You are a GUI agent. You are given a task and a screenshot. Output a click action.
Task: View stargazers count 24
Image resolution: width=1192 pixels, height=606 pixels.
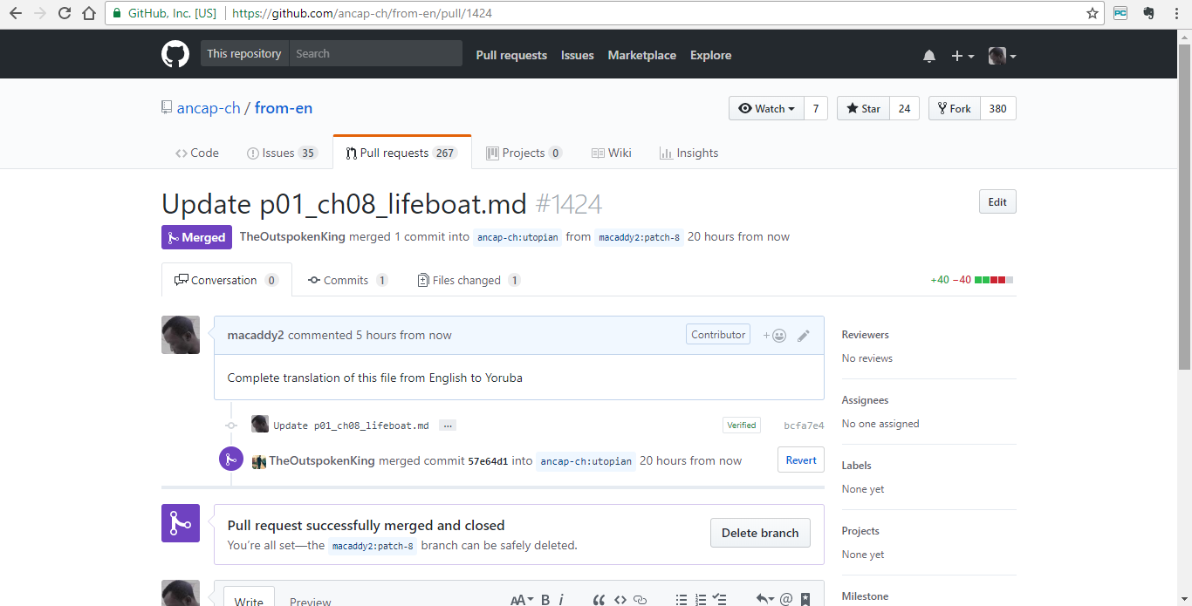(x=904, y=108)
